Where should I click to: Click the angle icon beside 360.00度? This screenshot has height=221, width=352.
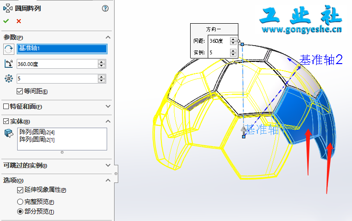9,64
